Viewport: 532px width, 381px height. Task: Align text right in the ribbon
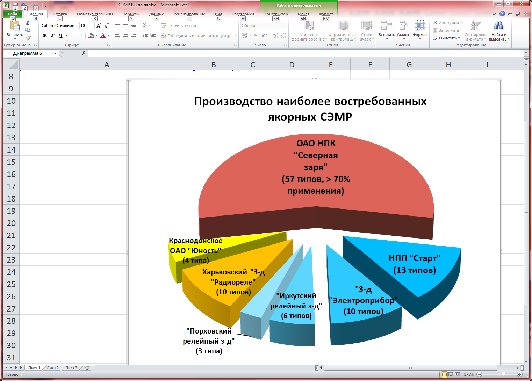coord(134,36)
